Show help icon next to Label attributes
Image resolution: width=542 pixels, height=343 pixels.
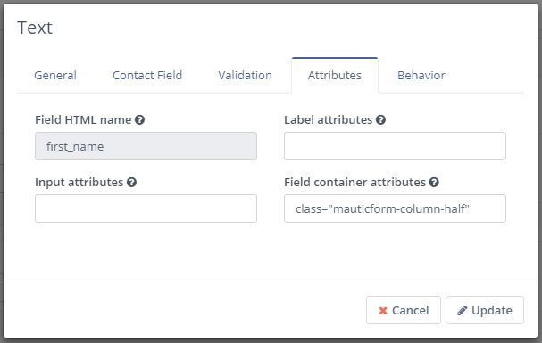pyautogui.click(x=380, y=120)
